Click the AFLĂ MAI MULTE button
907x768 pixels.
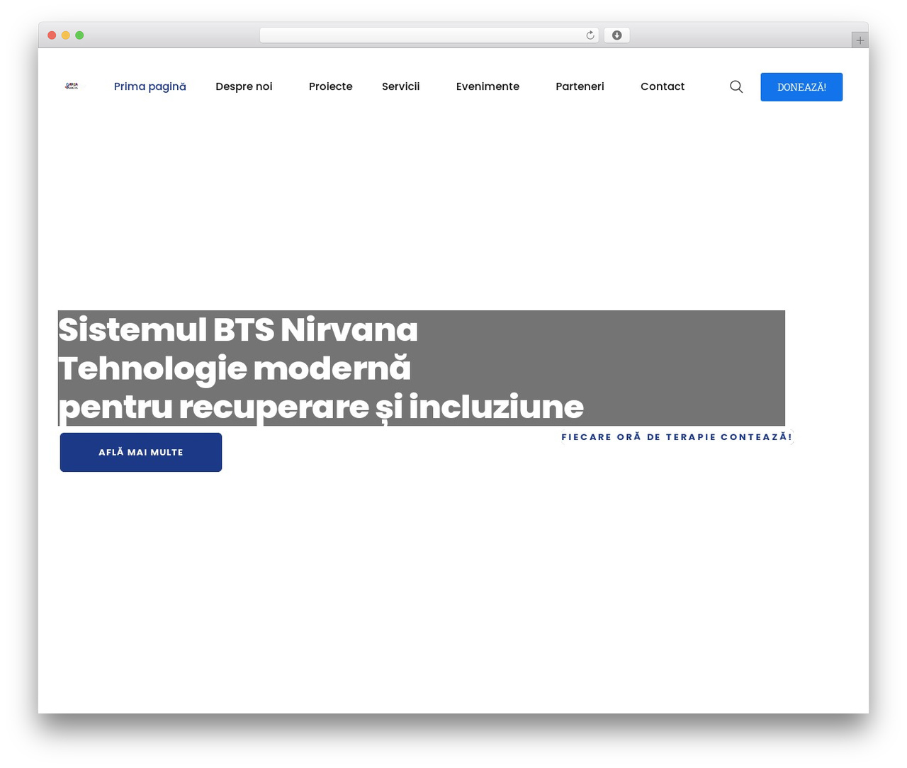pyautogui.click(x=141, y=452)
